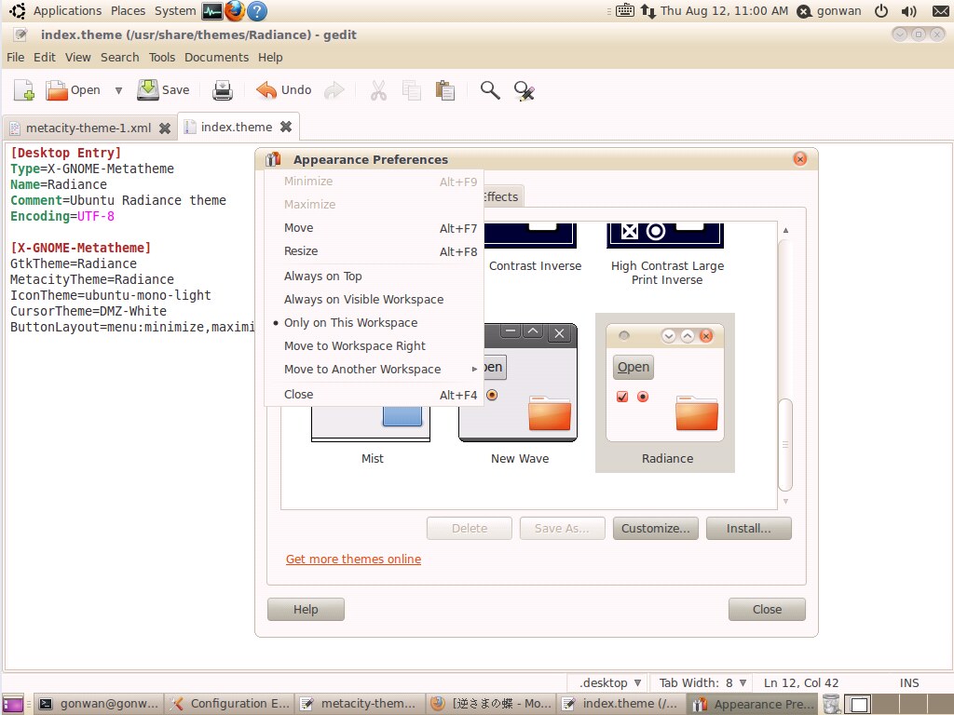Choose Move from the window menu

point(374,228)
